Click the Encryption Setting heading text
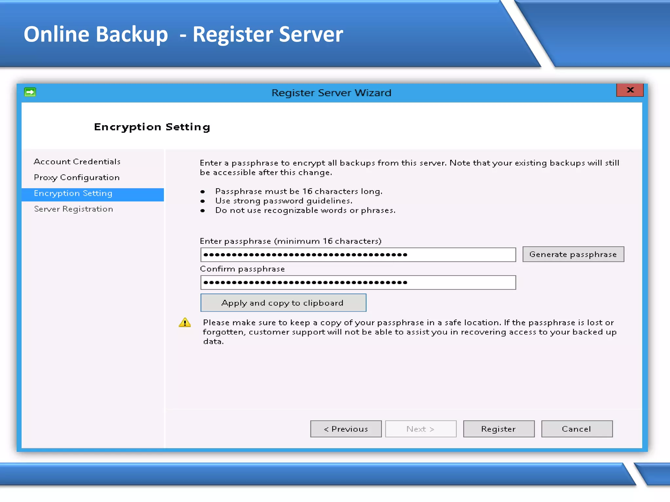Viewport: 670px width, 502px height. pyautogui.click(x=152, y=127)
